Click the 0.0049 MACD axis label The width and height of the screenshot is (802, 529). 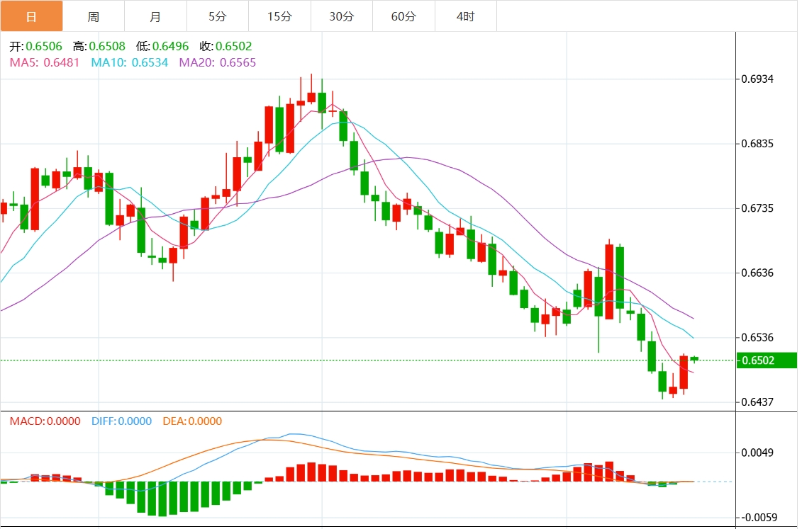coord(757,453)
